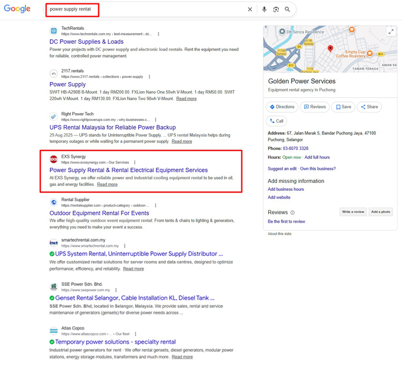This screenshot has width=402, height=366.
Task: Clear the search box with X icon
Action: pos(250,10)
